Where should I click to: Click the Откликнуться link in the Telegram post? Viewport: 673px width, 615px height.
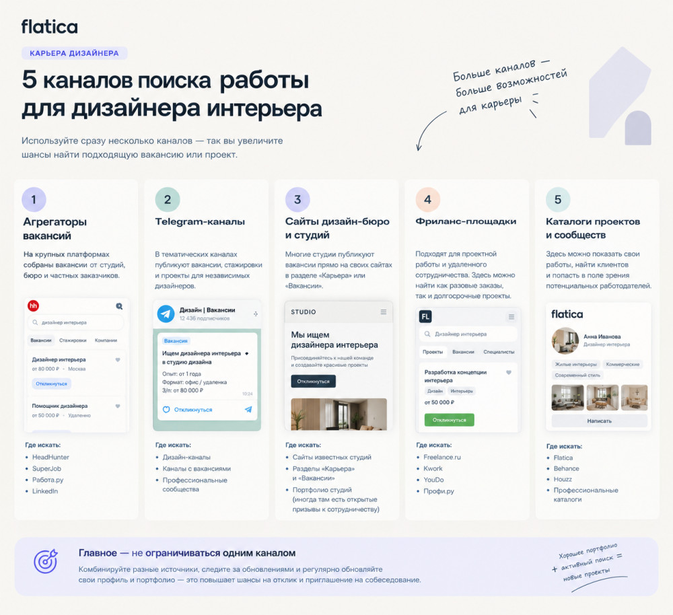coord(193,409)
